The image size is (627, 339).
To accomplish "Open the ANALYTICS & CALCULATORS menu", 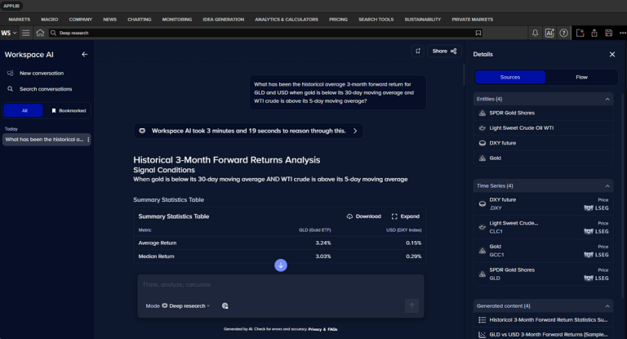I will [287, 20].
